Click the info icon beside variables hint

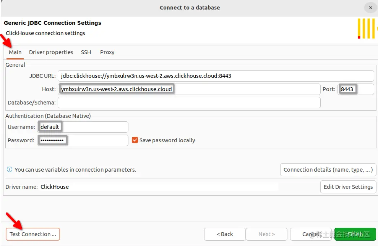pos(10,170)
